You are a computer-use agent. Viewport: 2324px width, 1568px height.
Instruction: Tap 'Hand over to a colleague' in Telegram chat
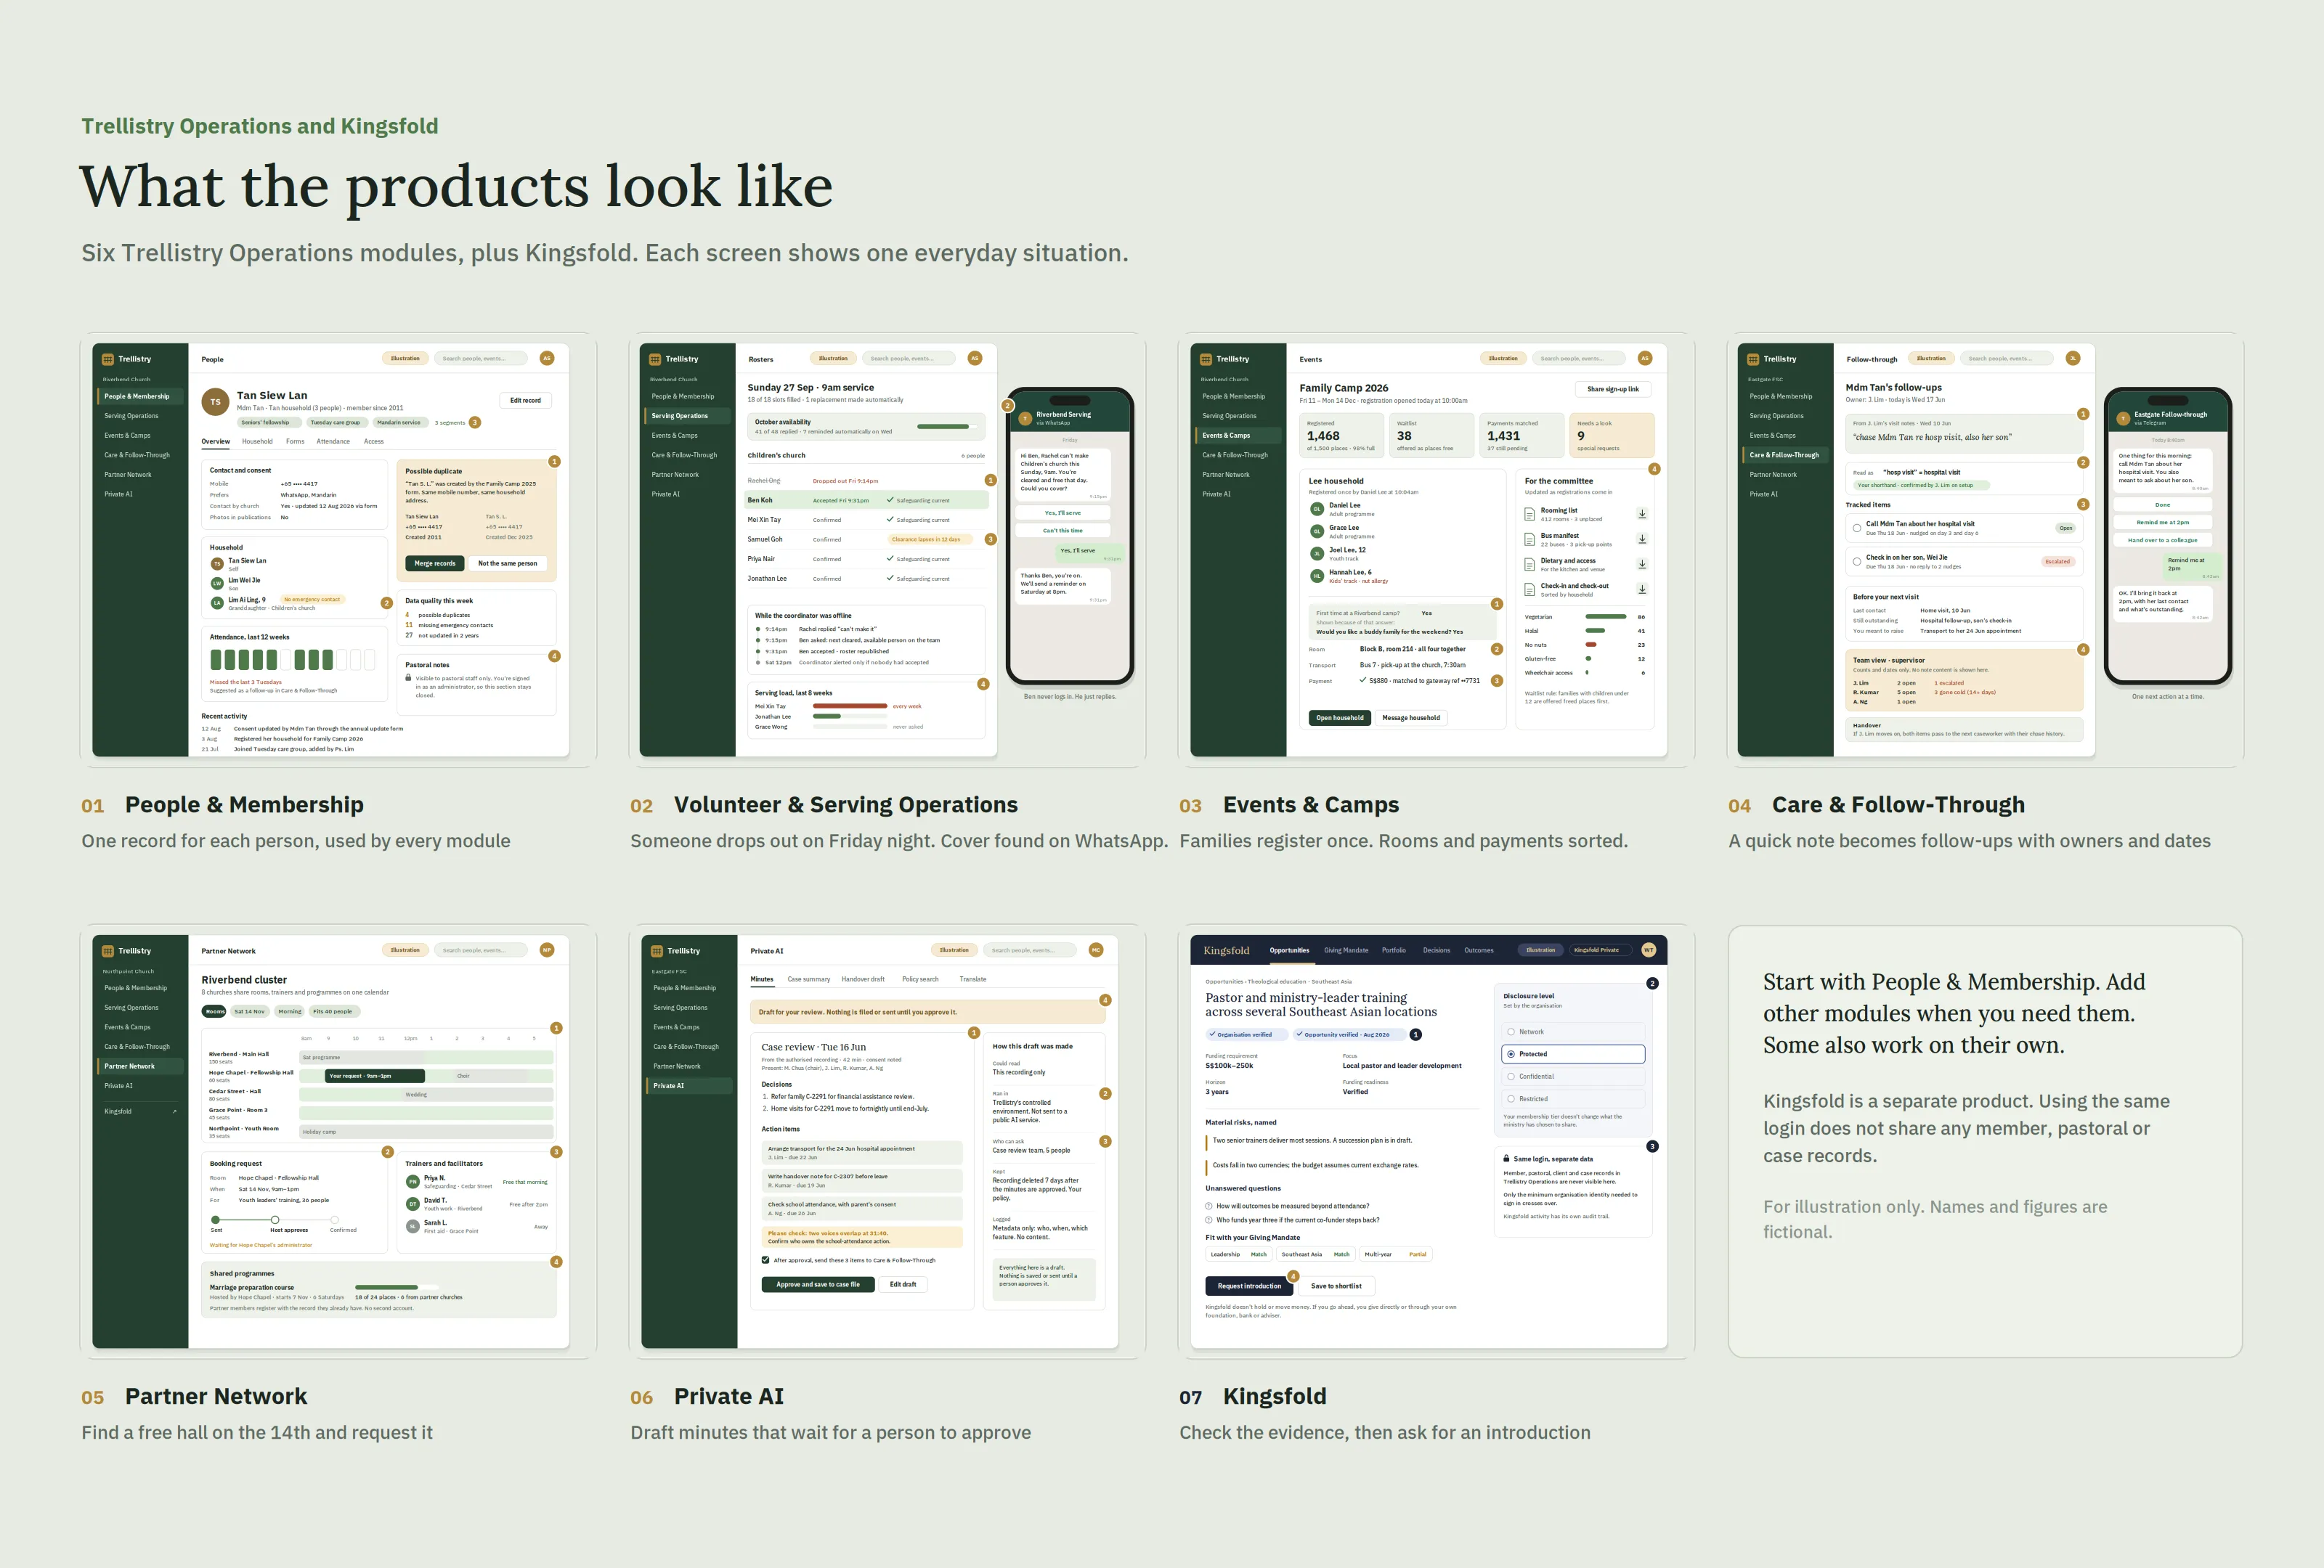2162,539
